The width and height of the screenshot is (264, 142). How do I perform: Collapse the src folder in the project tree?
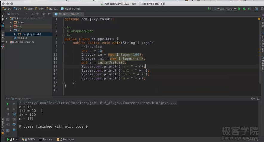tap(11, 30)
